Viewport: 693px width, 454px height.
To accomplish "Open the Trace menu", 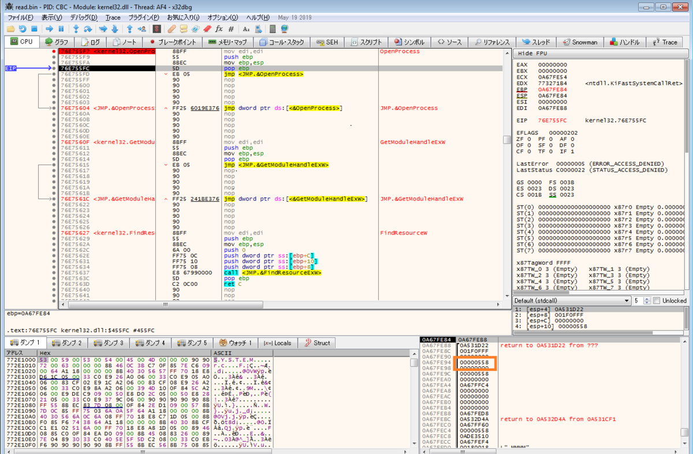I will point(113,17).
